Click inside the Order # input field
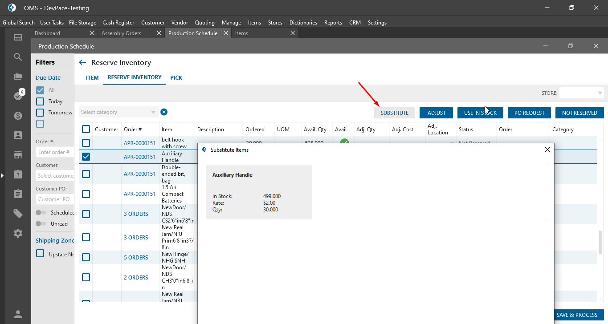 tap(54, 152)
